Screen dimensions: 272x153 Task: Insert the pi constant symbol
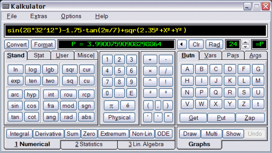click(x=111, y=106)
